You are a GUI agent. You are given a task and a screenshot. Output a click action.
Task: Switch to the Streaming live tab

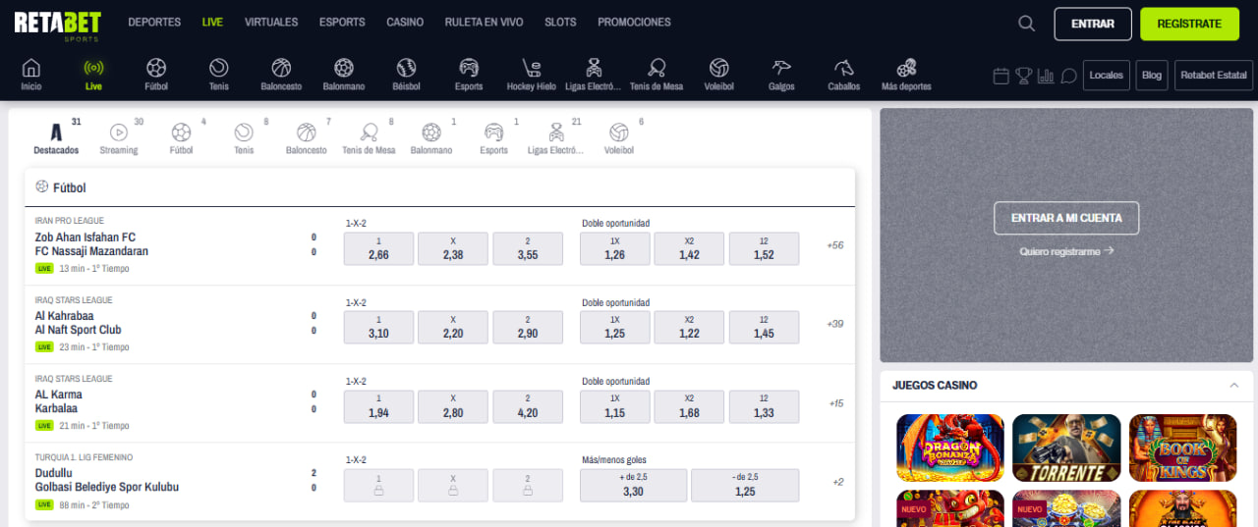tap(119, 137)
